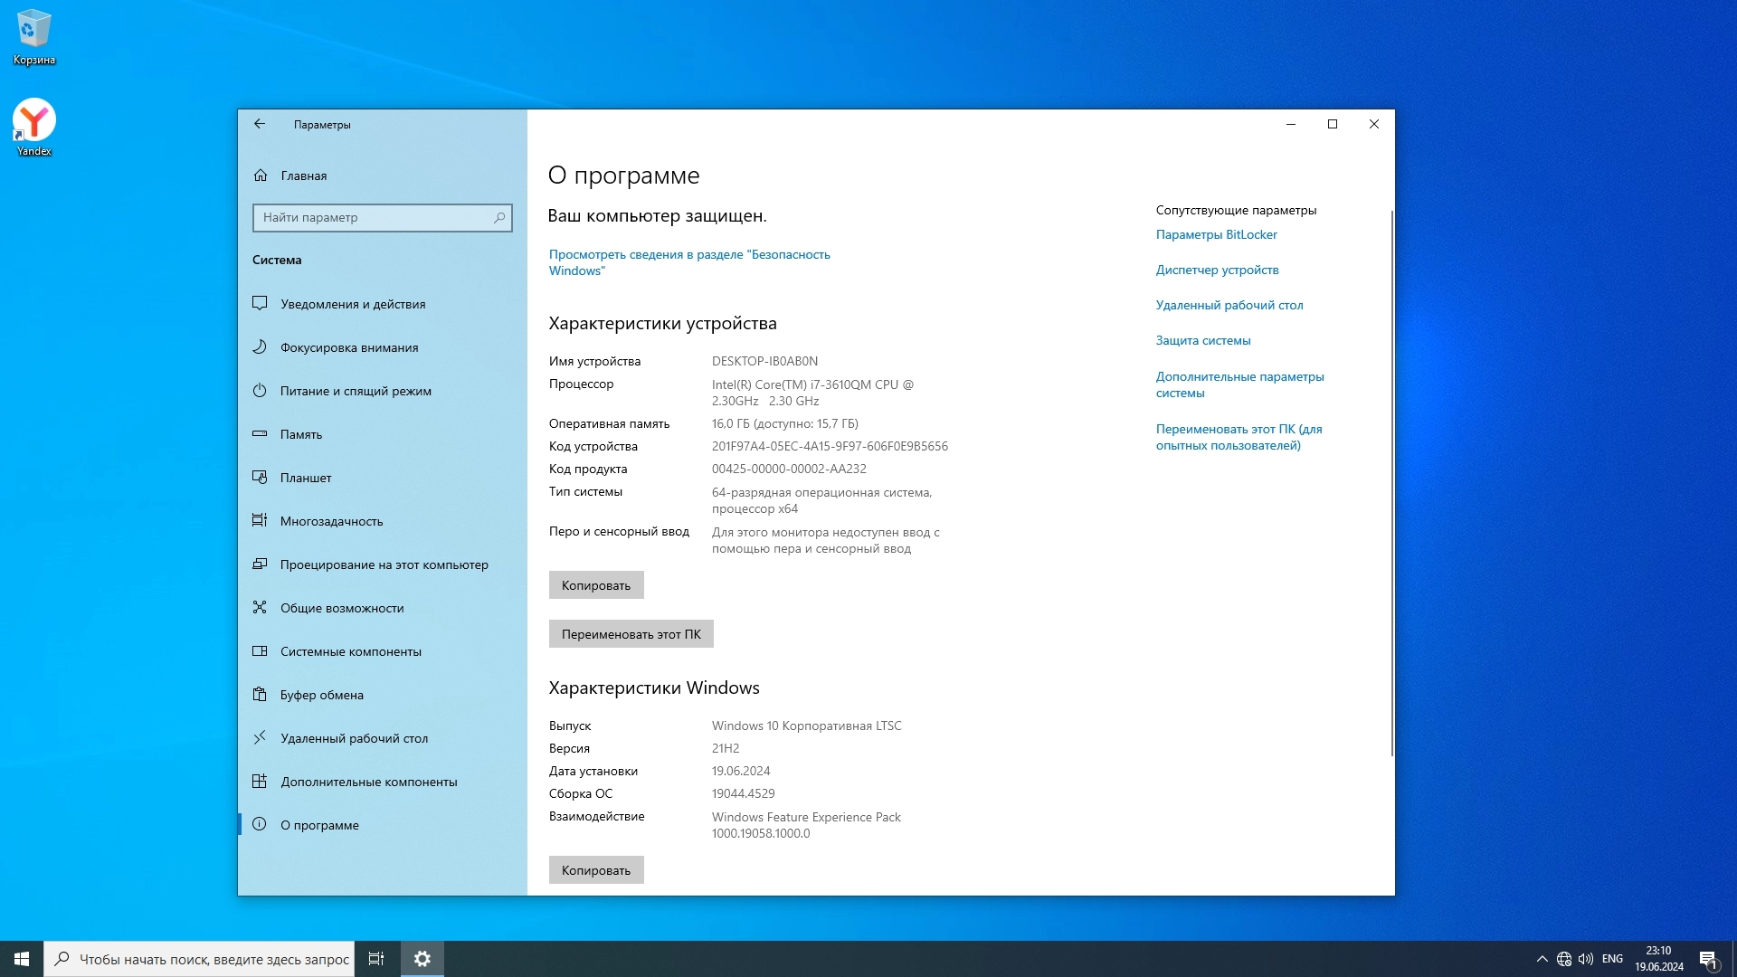Select Системные компоненты menu item
This screenshot has height=977, width=1737.
[x=350, y=651]
